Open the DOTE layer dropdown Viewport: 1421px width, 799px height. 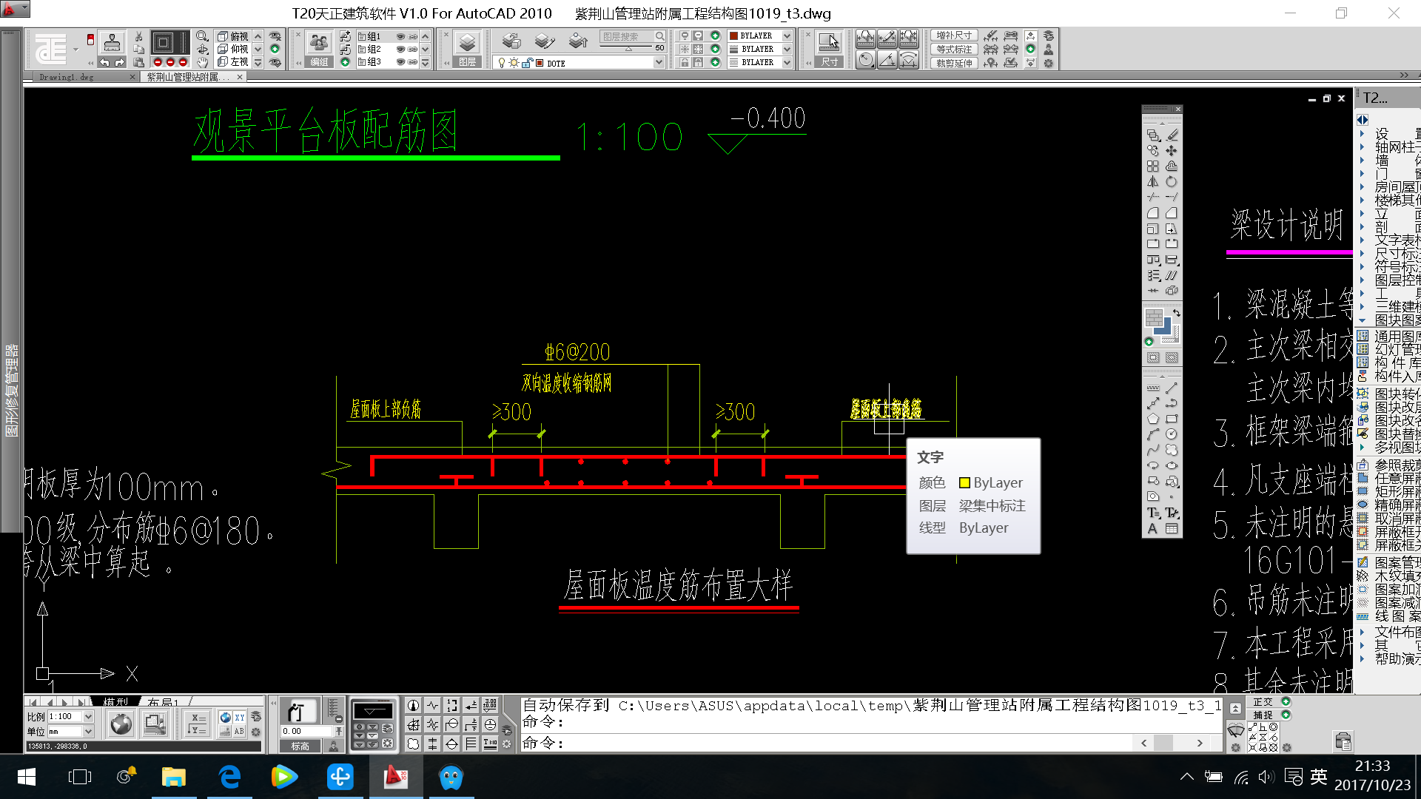click(x=658, y=63)
